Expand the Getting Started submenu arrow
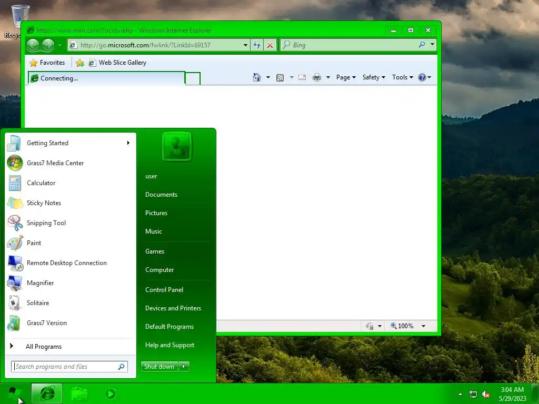 128,143
